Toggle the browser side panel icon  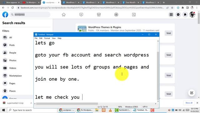tap(187, 8)
